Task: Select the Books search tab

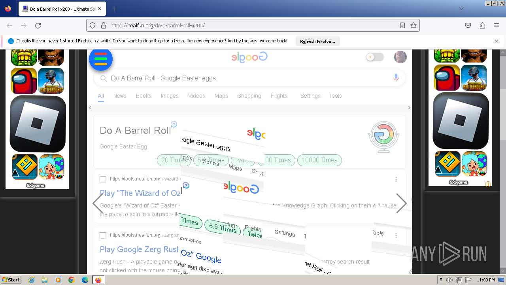Action: point(143,96)
